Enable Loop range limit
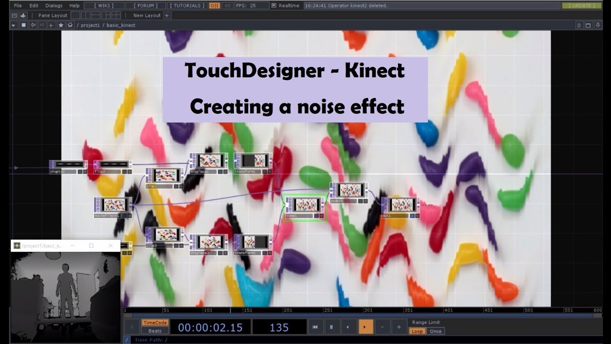 click(x=417, y=331)
